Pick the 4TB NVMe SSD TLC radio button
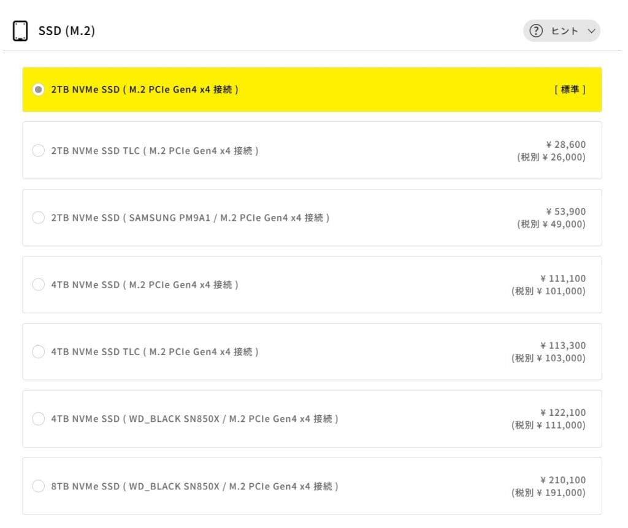The image size is (628, 528). (38, 351)
